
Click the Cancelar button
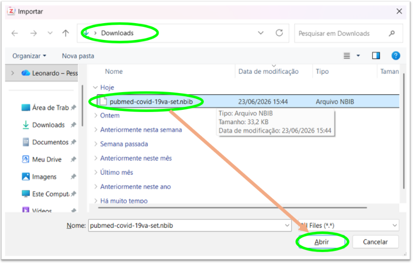click(x=375, y=242)
